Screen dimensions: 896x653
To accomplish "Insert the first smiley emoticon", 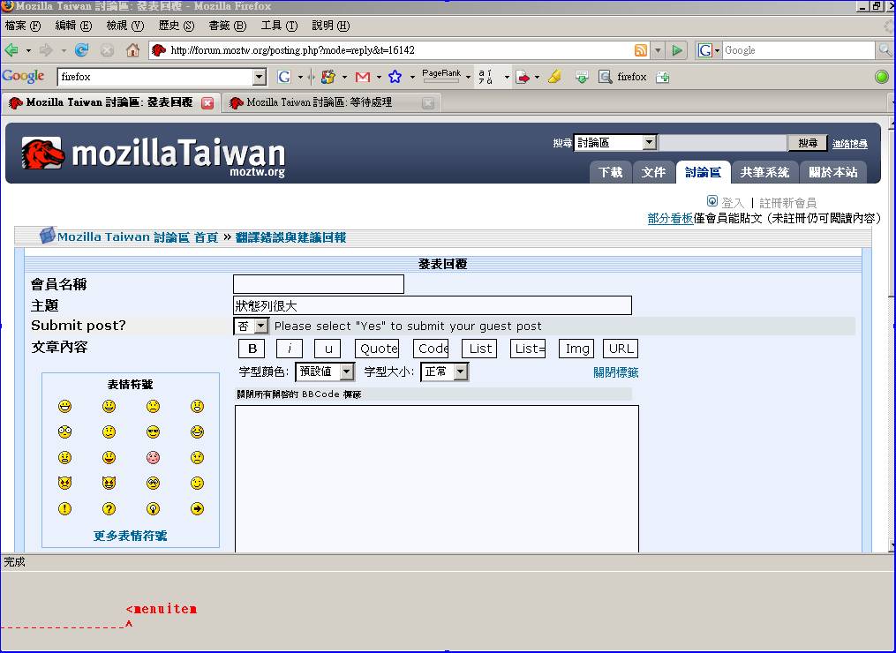I will point(64,407).
